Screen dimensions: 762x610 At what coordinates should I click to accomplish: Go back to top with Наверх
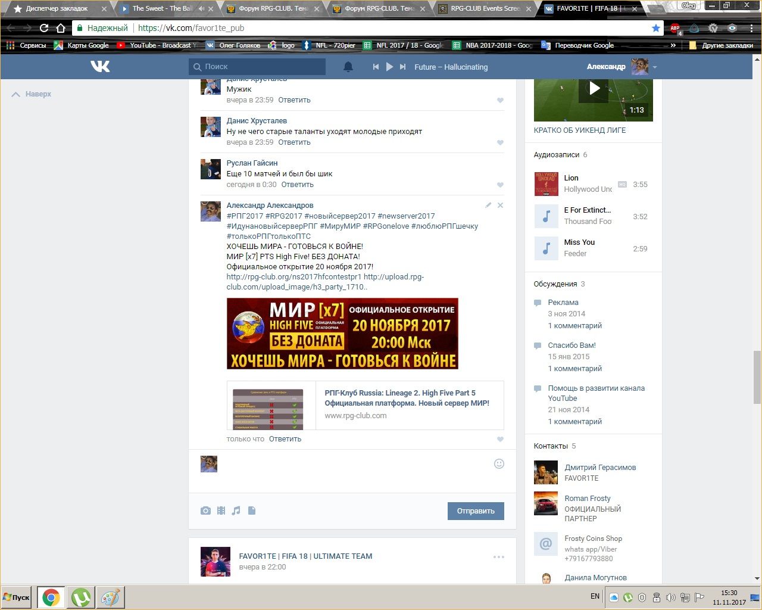(32, 94)
